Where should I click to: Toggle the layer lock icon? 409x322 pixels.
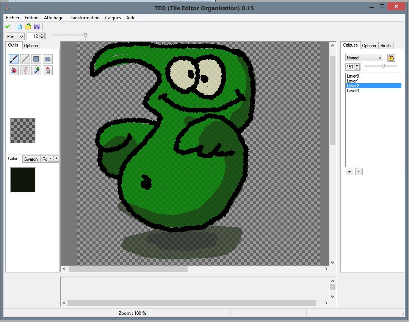click(x=391, y=58)
